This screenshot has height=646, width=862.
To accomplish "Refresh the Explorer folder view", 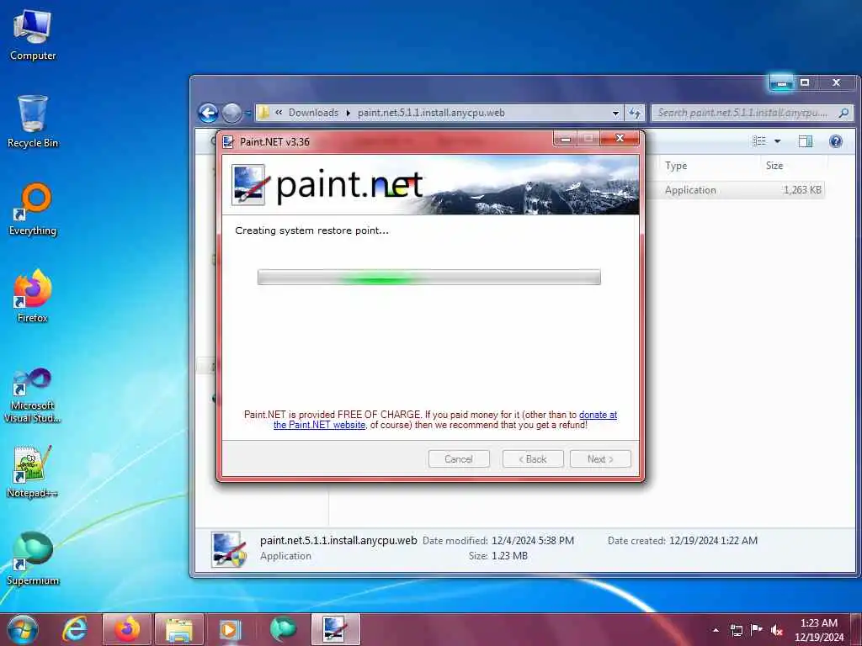I will point(635,113).
